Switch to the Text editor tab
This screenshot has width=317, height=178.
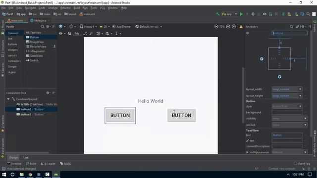[25, 158]
